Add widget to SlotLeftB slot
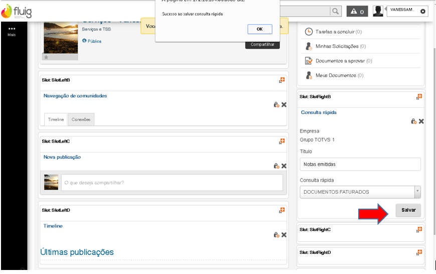Screen dimensions: 436x274 click(282, 80)
